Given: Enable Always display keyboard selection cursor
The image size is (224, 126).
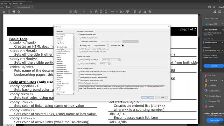Looking at the screenshot, I should (79, 77).
